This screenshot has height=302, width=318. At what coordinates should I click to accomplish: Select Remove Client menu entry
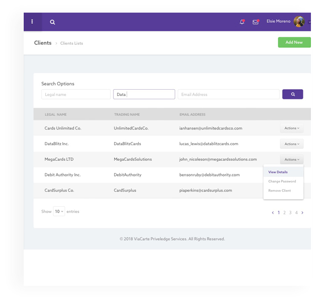279,191
